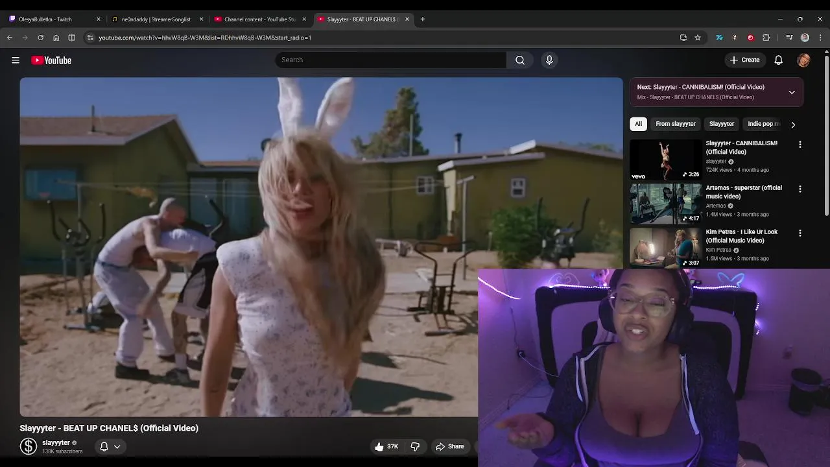Click the video title BEAT UP CHANEL$
The width and height of the screenshot is (830, 467).
pos(109,428)
